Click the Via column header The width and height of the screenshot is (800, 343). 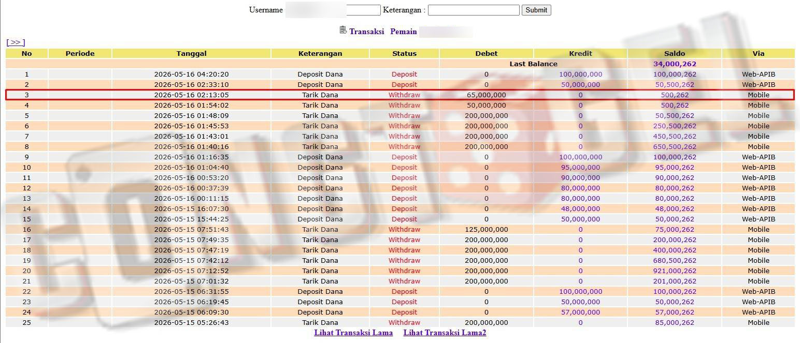tap(758, 53)
